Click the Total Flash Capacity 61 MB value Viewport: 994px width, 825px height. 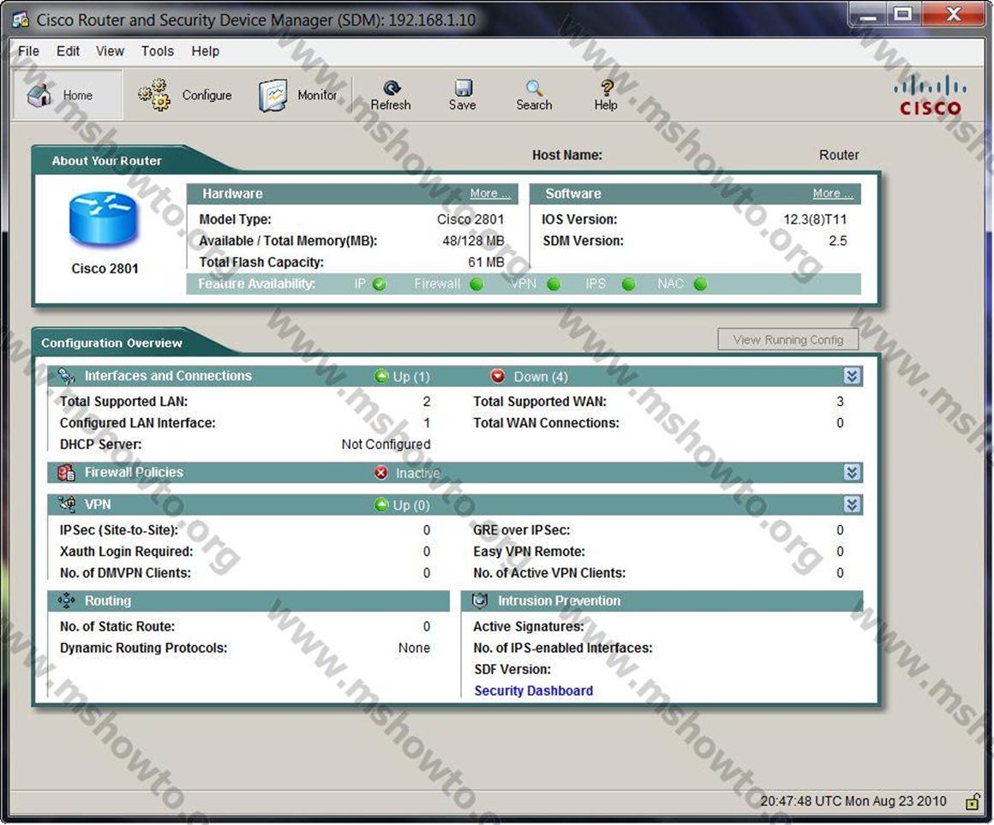click(x=486, y=262)
